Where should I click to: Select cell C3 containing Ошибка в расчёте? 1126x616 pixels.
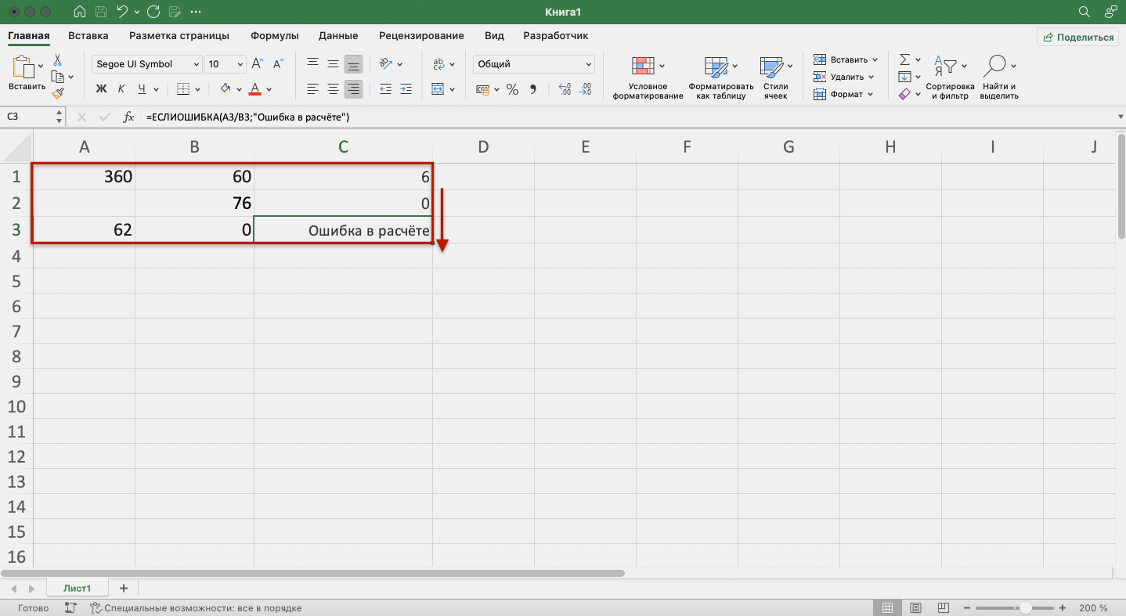coord(343,231)
